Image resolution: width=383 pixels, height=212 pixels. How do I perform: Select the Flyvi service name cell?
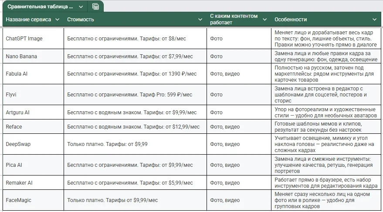[x=33, y=95]
